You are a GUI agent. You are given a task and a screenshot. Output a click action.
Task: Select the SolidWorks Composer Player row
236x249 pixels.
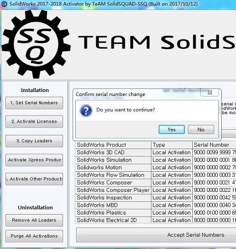point(156,190)
